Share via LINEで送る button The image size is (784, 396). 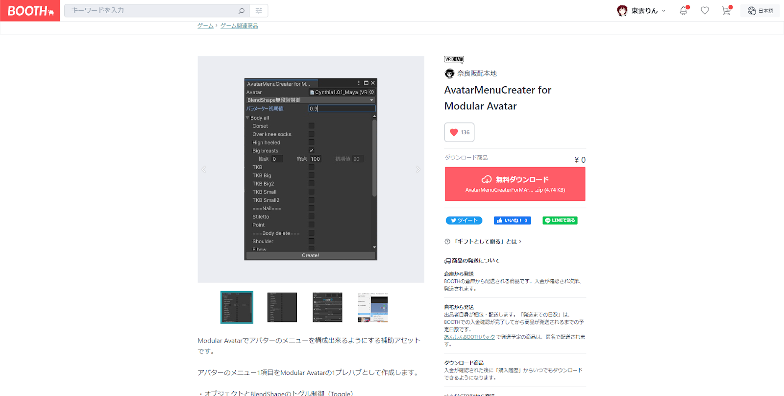pyautogui.click(x=560, y=221)
